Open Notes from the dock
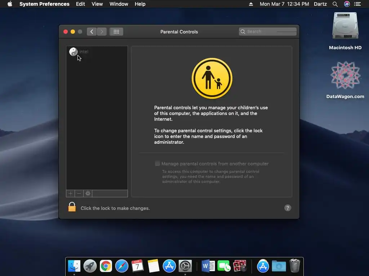369x276 pixels. pos(154,266)
